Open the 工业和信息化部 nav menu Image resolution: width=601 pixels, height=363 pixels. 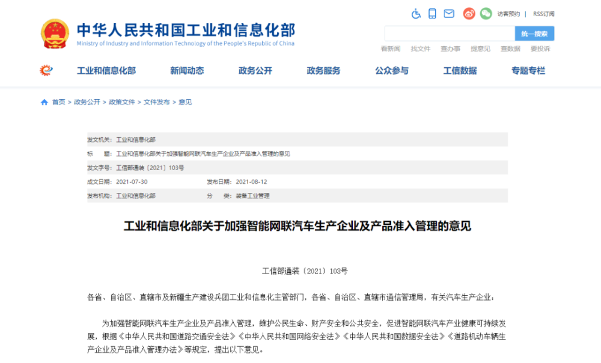tap(106, 70)
